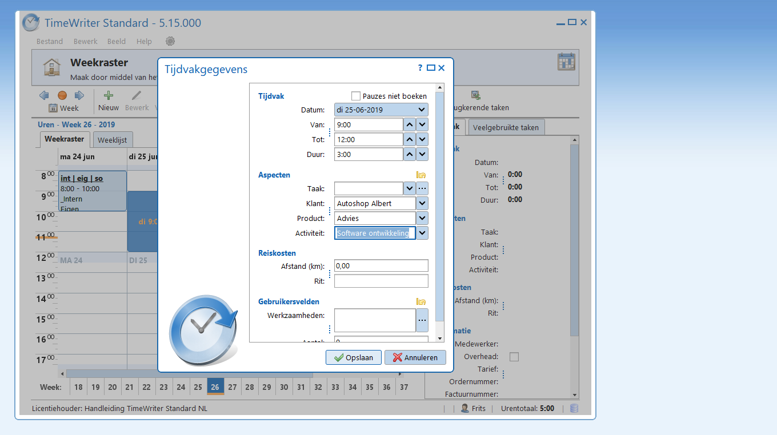
Task: Click the green plus Nieuw button
Action: pyautogui.click(x=109, y=100)
